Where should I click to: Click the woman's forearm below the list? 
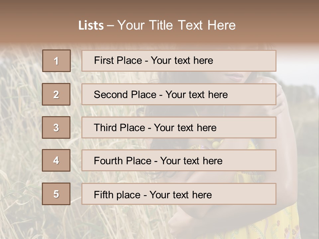(213, 216)
